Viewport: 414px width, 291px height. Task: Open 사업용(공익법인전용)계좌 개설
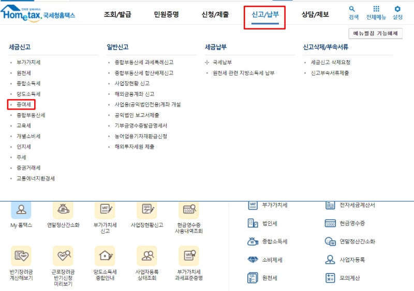click(x=147, y=104)
